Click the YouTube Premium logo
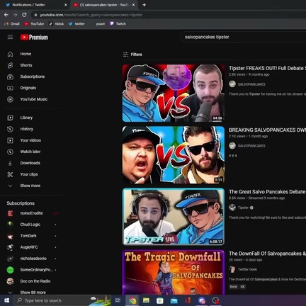This screenshot has width=306, height=306. coord(34,38)
